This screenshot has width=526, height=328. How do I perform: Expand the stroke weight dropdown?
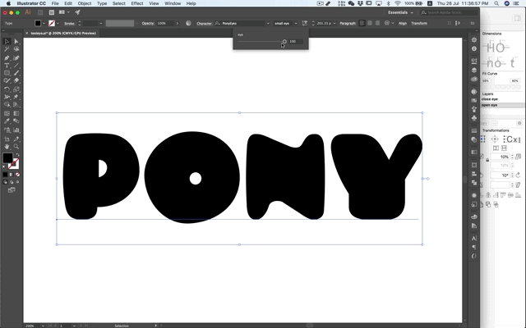pyautogui.click(x=100, y=23)
